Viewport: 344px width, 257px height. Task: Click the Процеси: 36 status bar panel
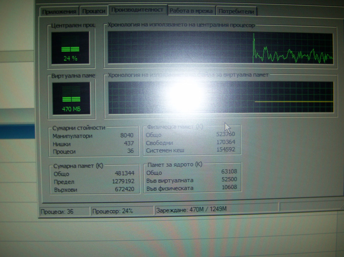coord(64,211)
